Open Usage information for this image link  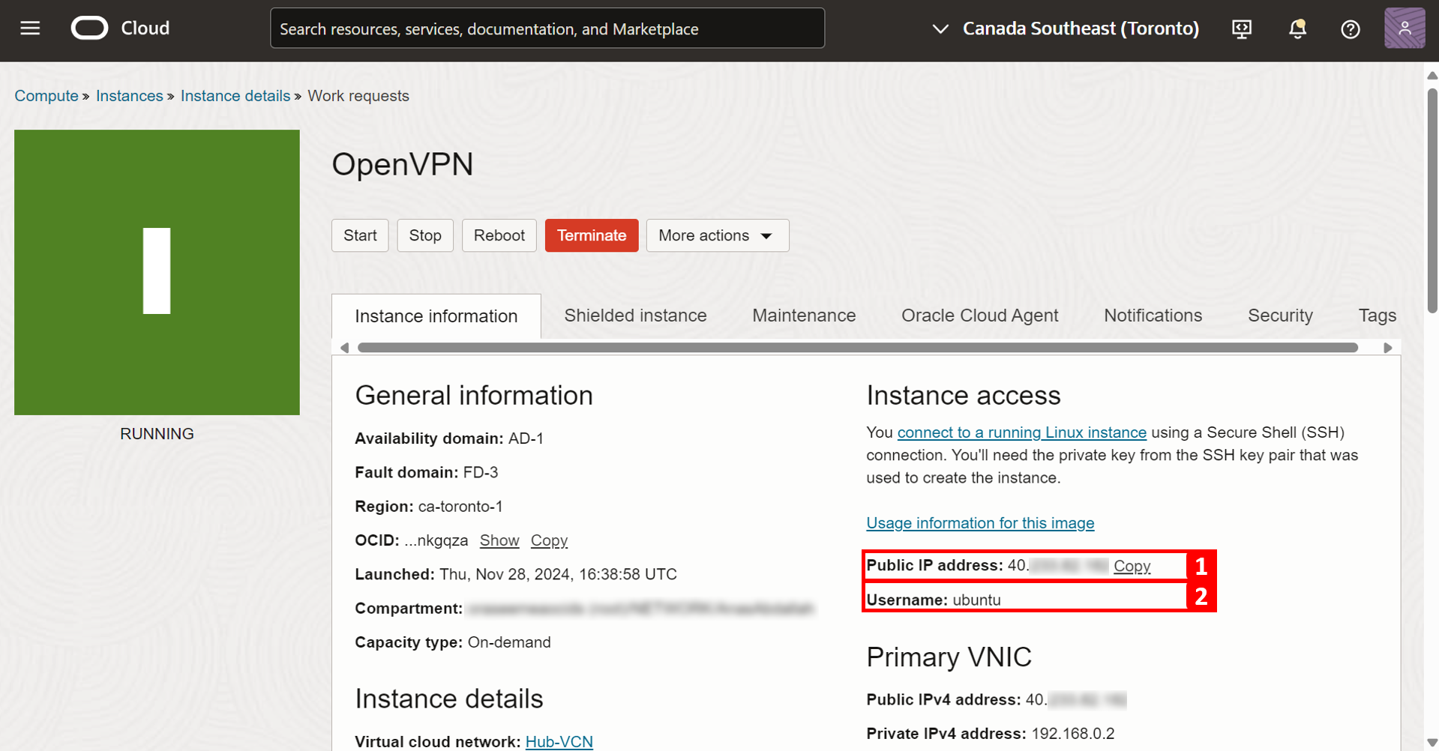click(980, 523)
